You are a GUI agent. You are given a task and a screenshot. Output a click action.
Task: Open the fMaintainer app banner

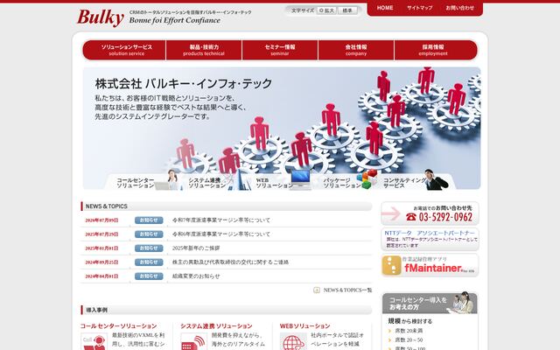tap(430, 265)
